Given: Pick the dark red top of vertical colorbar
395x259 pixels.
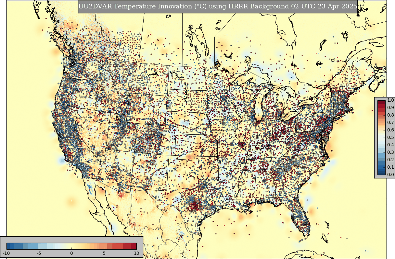Looking at the screenshot, I should [x=381, y=102].
